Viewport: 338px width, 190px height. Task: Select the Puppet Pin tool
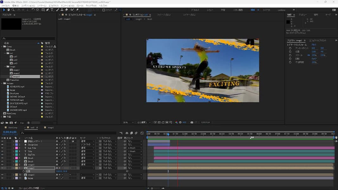tap(78, 10)
